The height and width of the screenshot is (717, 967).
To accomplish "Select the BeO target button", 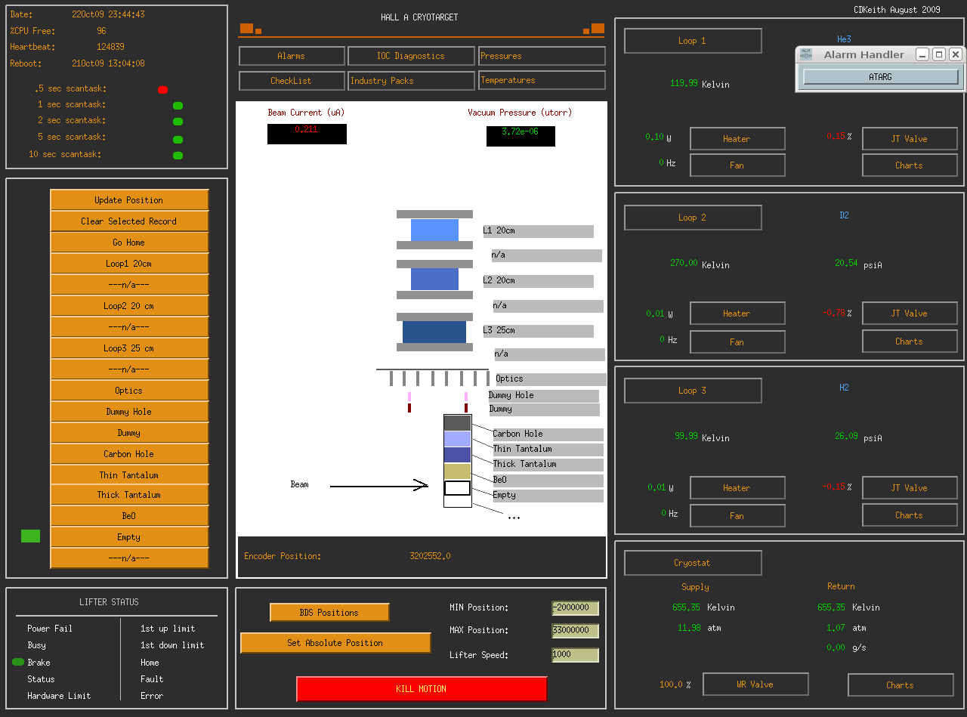I will 129,516.
